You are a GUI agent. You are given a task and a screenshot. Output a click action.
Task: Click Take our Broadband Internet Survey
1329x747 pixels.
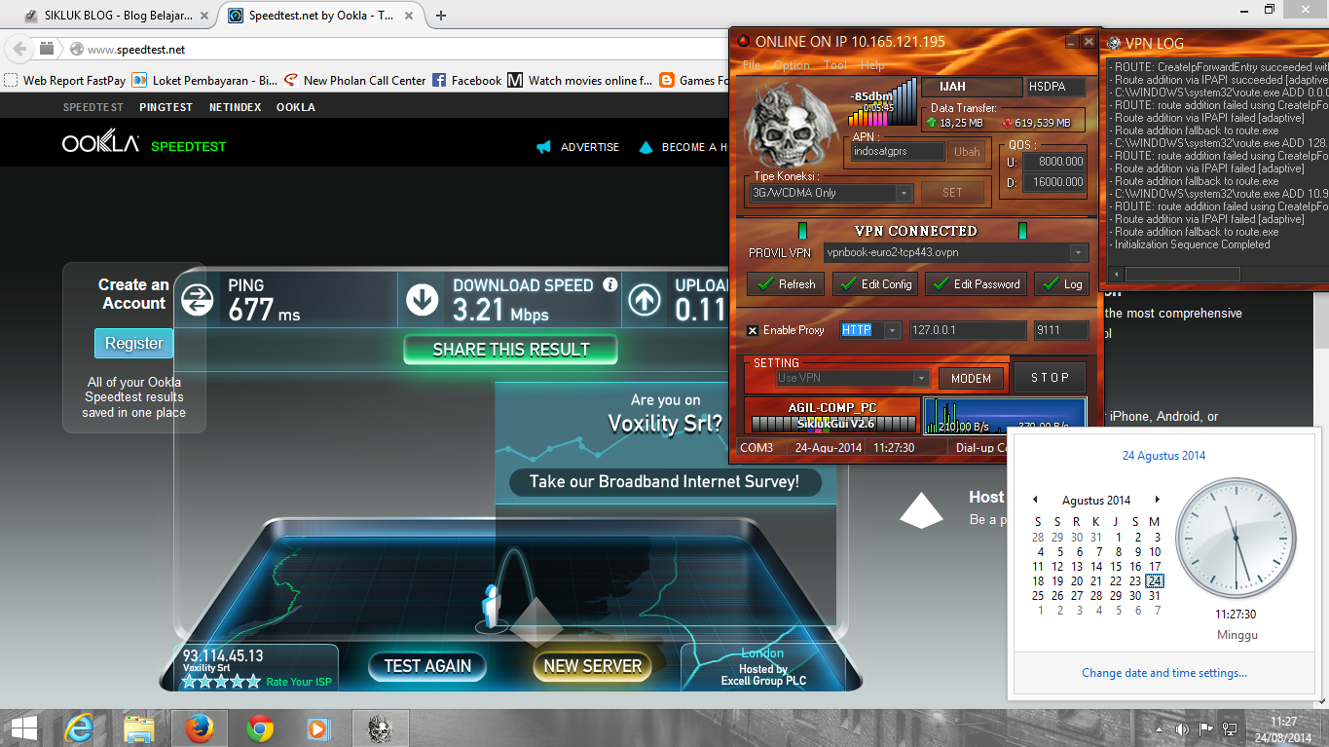(x=665, y=481)
